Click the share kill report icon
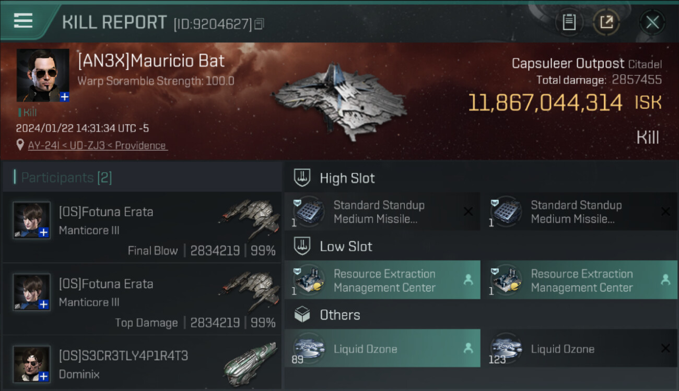679x391 pixels. coord(606,22)
